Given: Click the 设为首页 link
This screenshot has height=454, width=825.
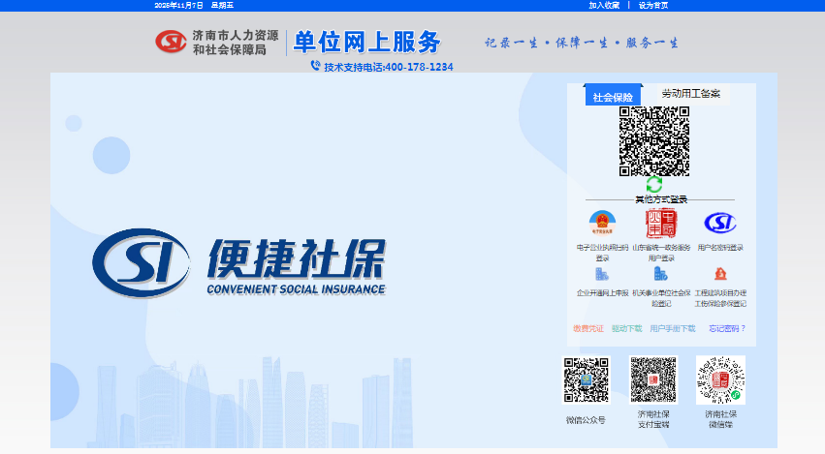Looking at the screenshot, I should [652, 5].
